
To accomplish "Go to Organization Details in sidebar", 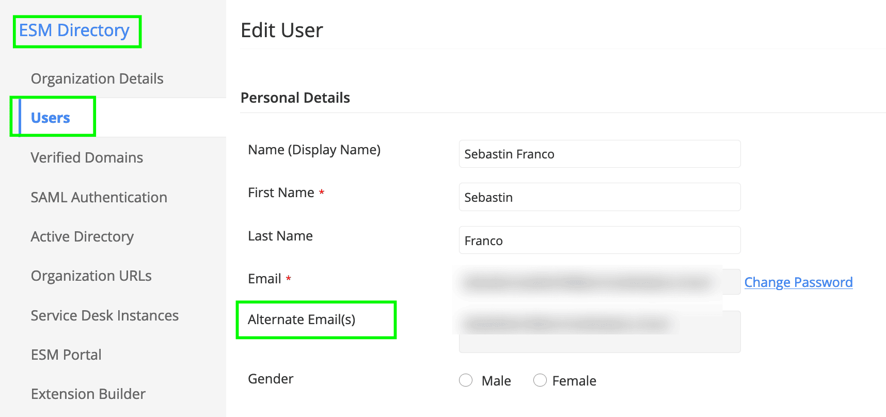I will (x=97, y=78).
